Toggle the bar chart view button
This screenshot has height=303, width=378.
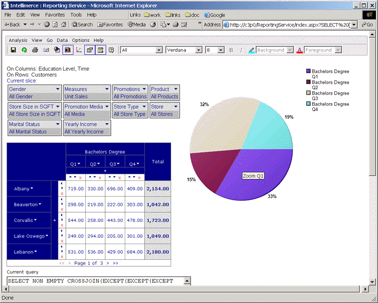tap(68, 50)
